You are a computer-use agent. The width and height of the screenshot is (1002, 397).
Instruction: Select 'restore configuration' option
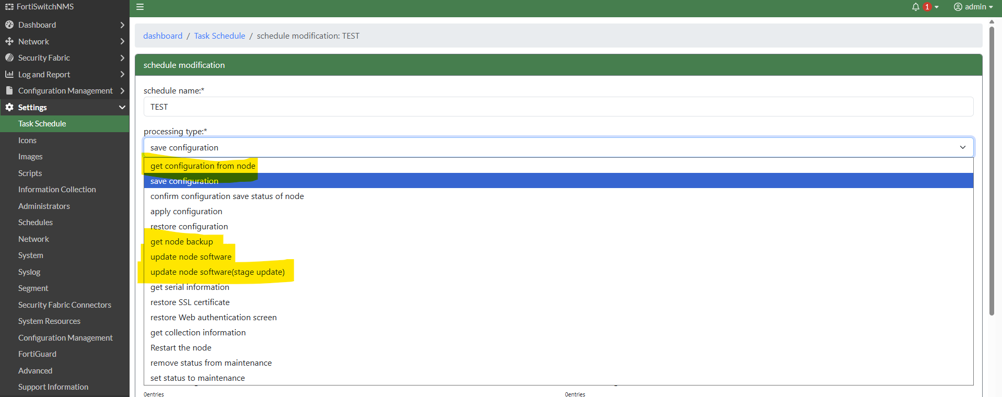pos(558,226)
